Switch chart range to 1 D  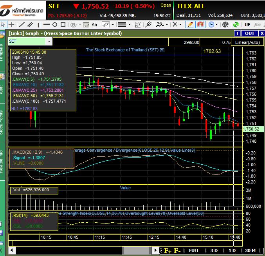point(232,251)
